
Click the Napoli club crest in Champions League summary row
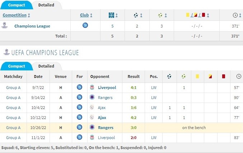pos(85,25)
